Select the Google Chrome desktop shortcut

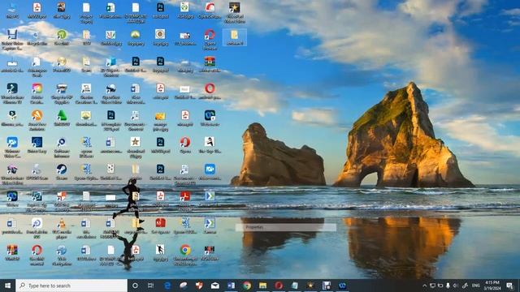tap(185, 254)
